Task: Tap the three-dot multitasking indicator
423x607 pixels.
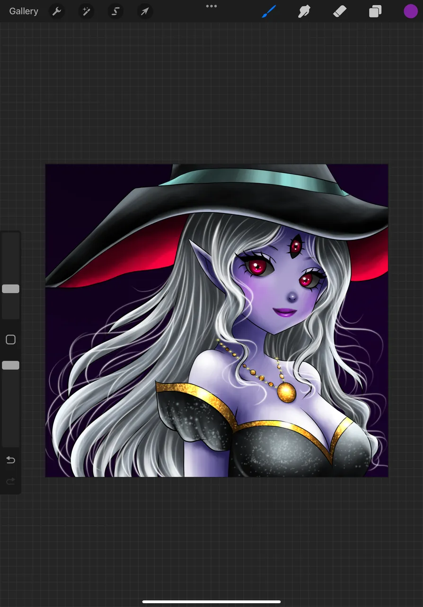Action: (211, 6)
